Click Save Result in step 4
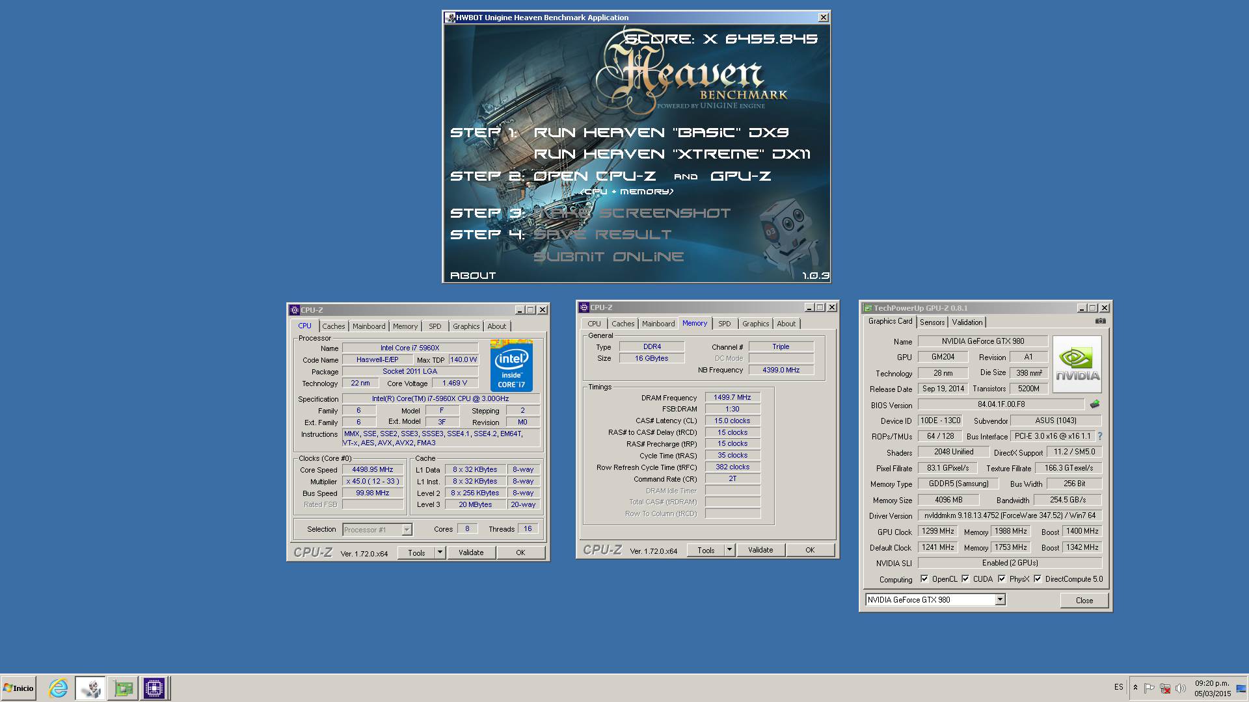Viewport: 1249px width, 702px height. 602,234
